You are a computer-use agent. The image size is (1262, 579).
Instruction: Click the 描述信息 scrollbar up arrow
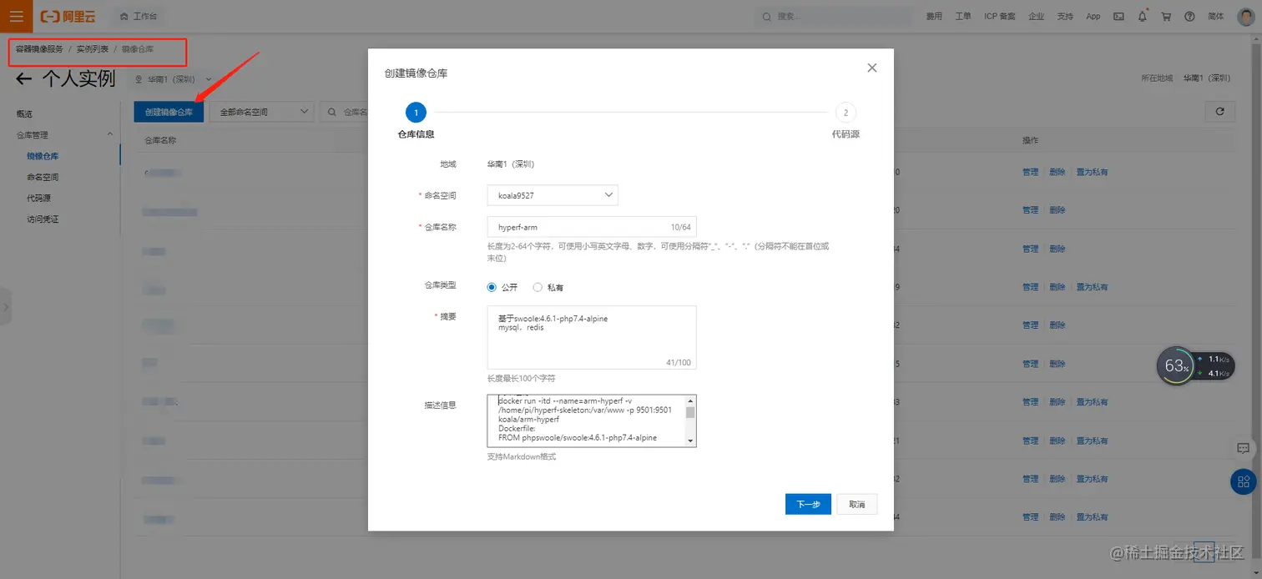coord(690,400)
